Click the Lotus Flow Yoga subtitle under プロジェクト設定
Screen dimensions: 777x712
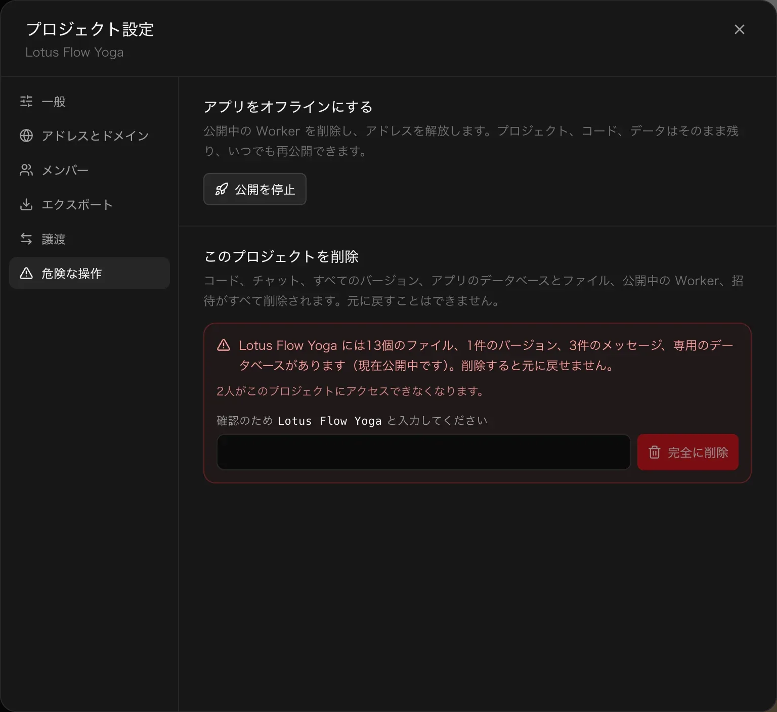pos(74,52)
